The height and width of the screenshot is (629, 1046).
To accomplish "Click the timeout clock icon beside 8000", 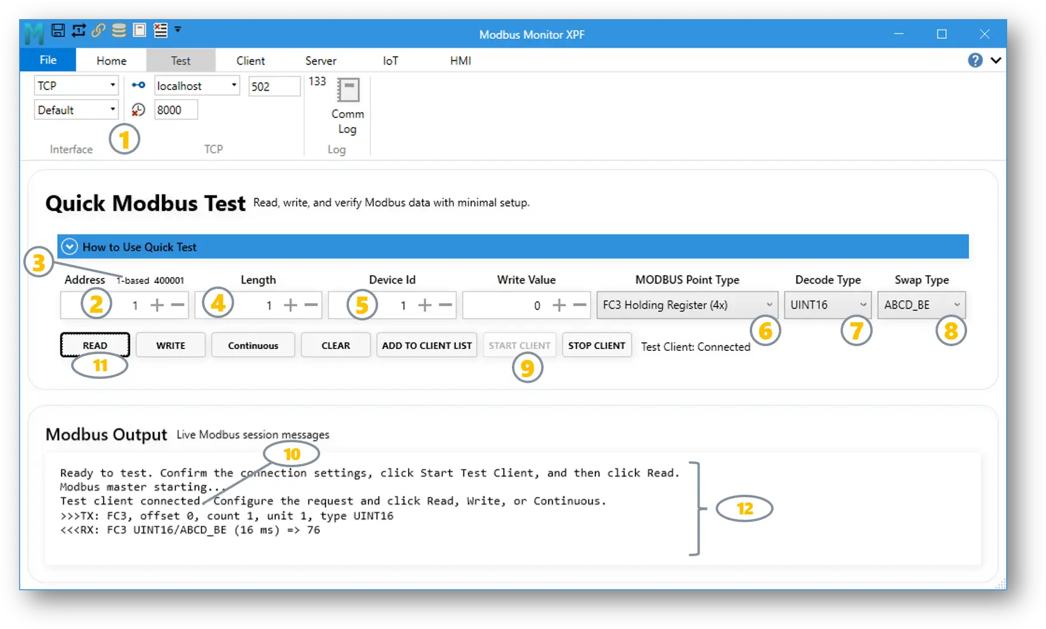I will coord(138,110).
